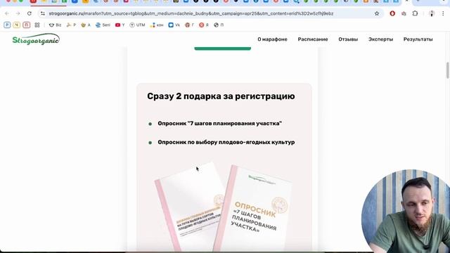Open Chrome three-dot menu
The height and width of the screenshot is (253, 450).
443,13
